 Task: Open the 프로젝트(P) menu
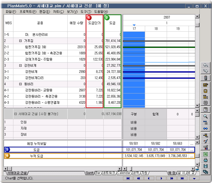point(28,12)
